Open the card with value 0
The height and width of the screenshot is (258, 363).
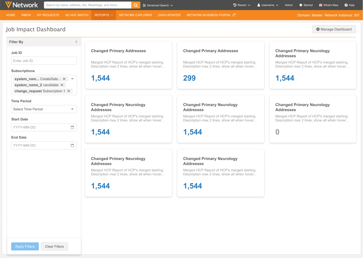tap(313, 119)
